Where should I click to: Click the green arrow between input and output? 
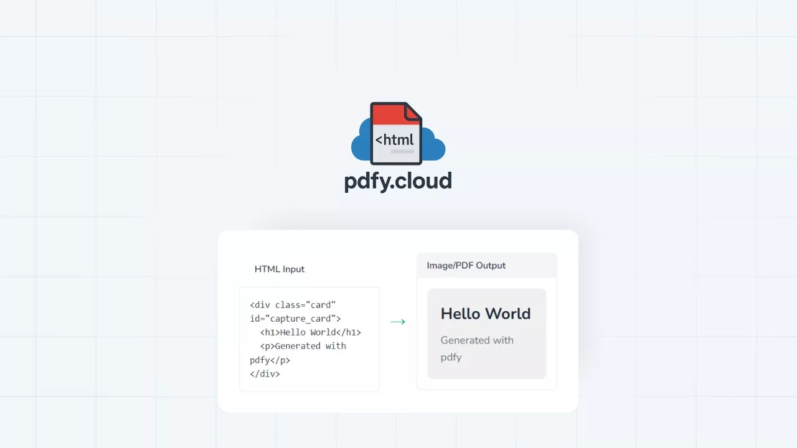tap(398, 322)
